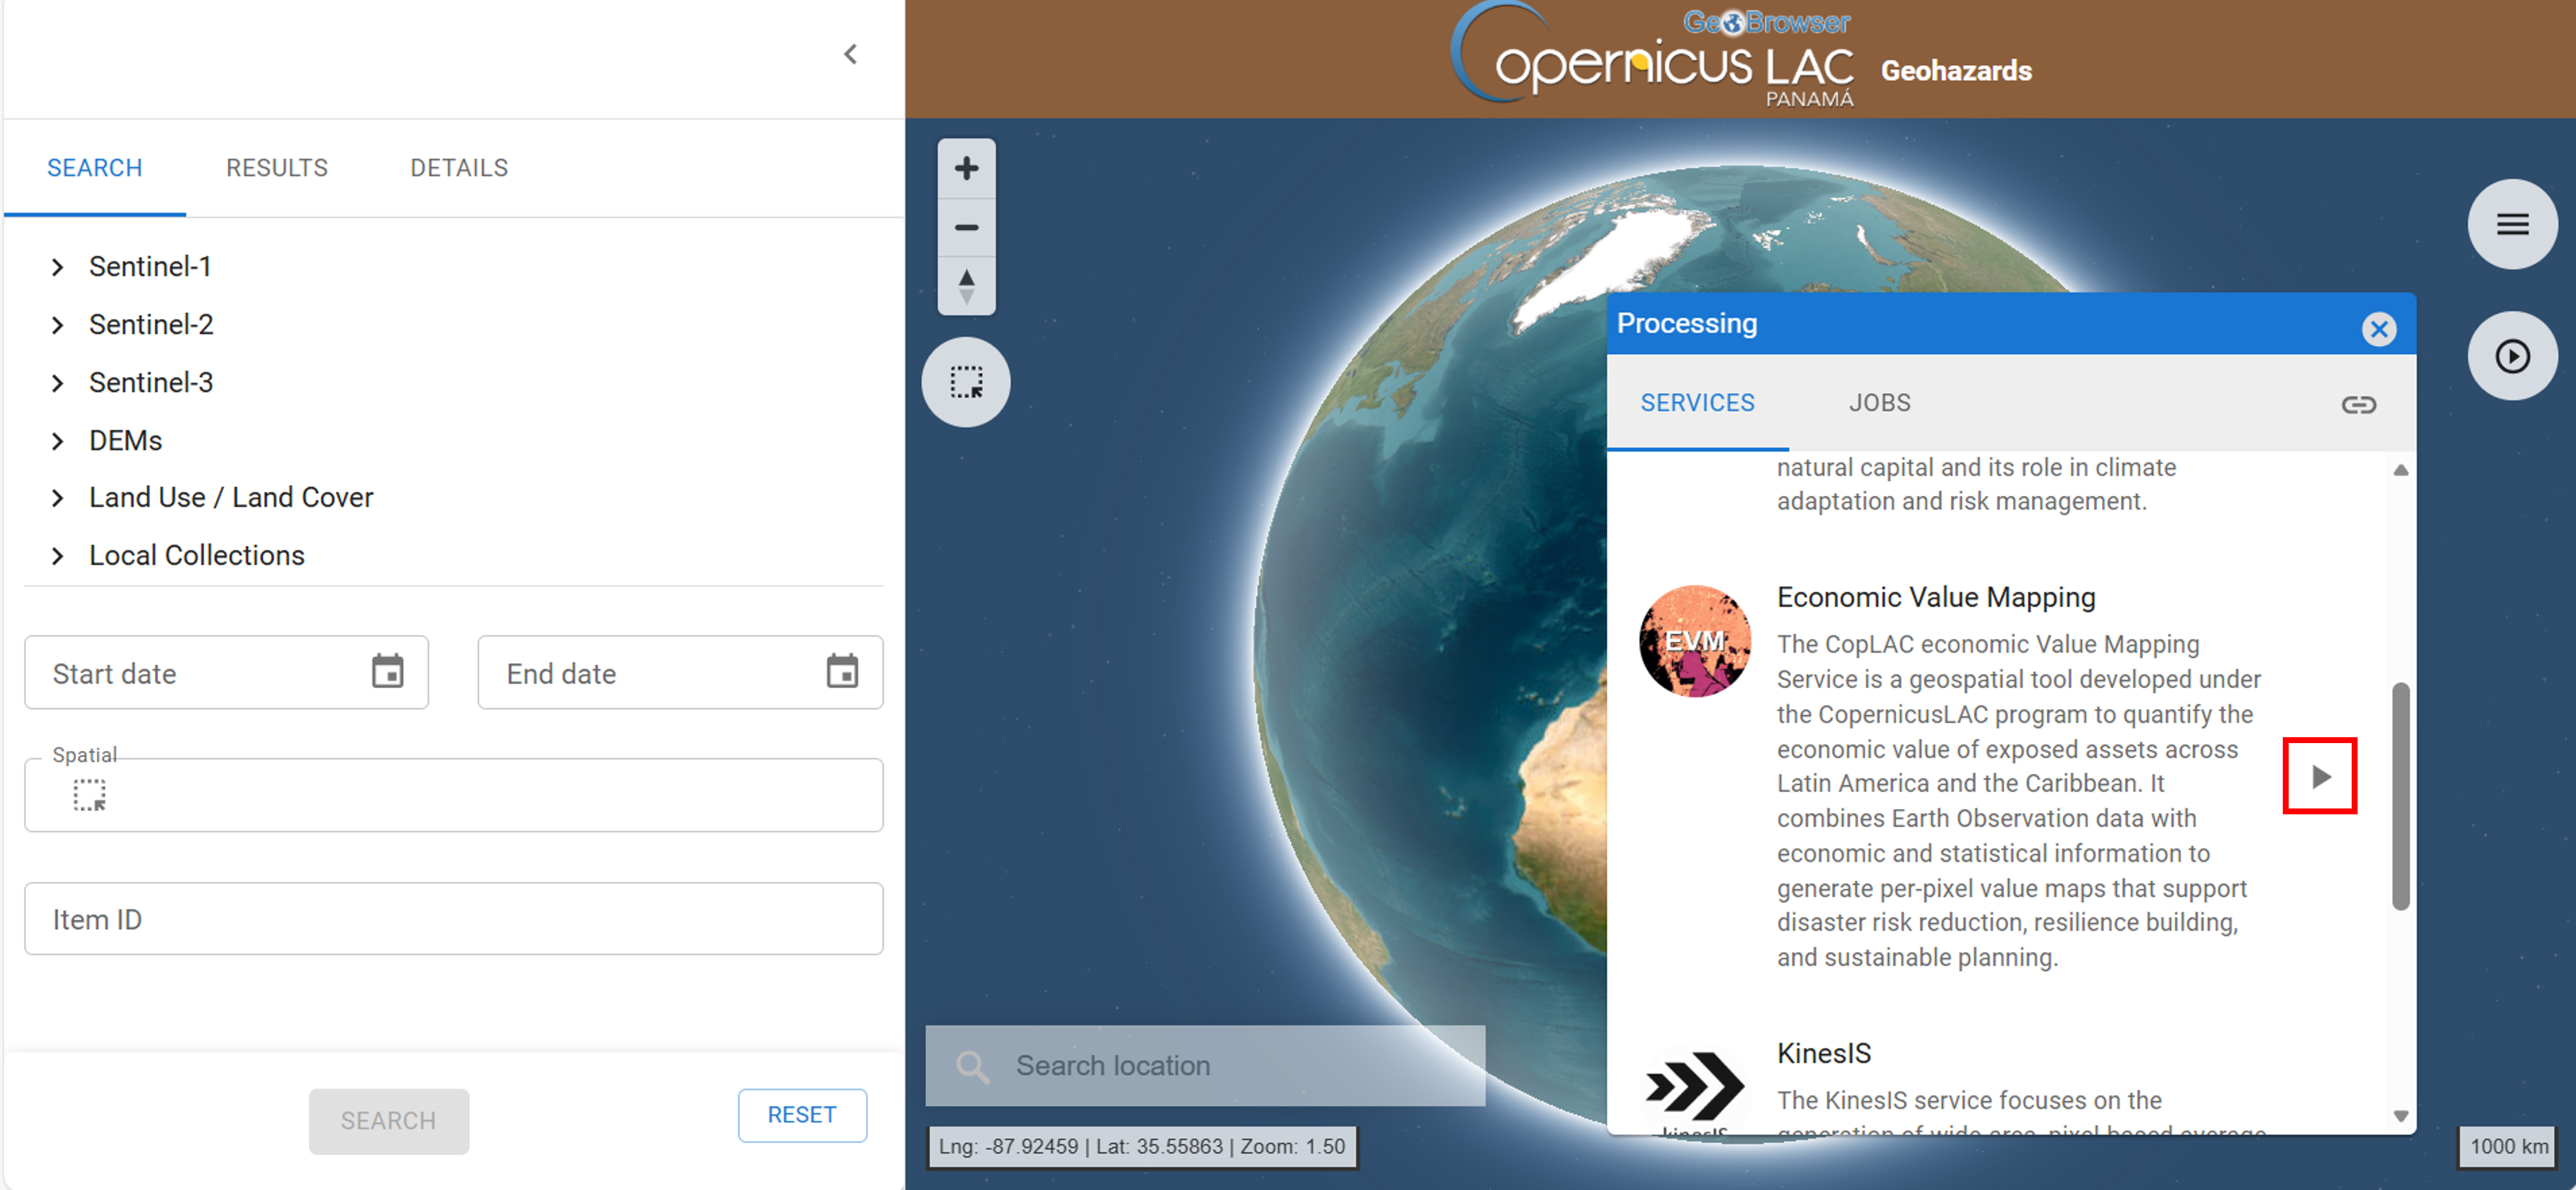Screen dimensions: 2576x1190
Task: Click the Spatial field selection icon
Action: [89, 795]
